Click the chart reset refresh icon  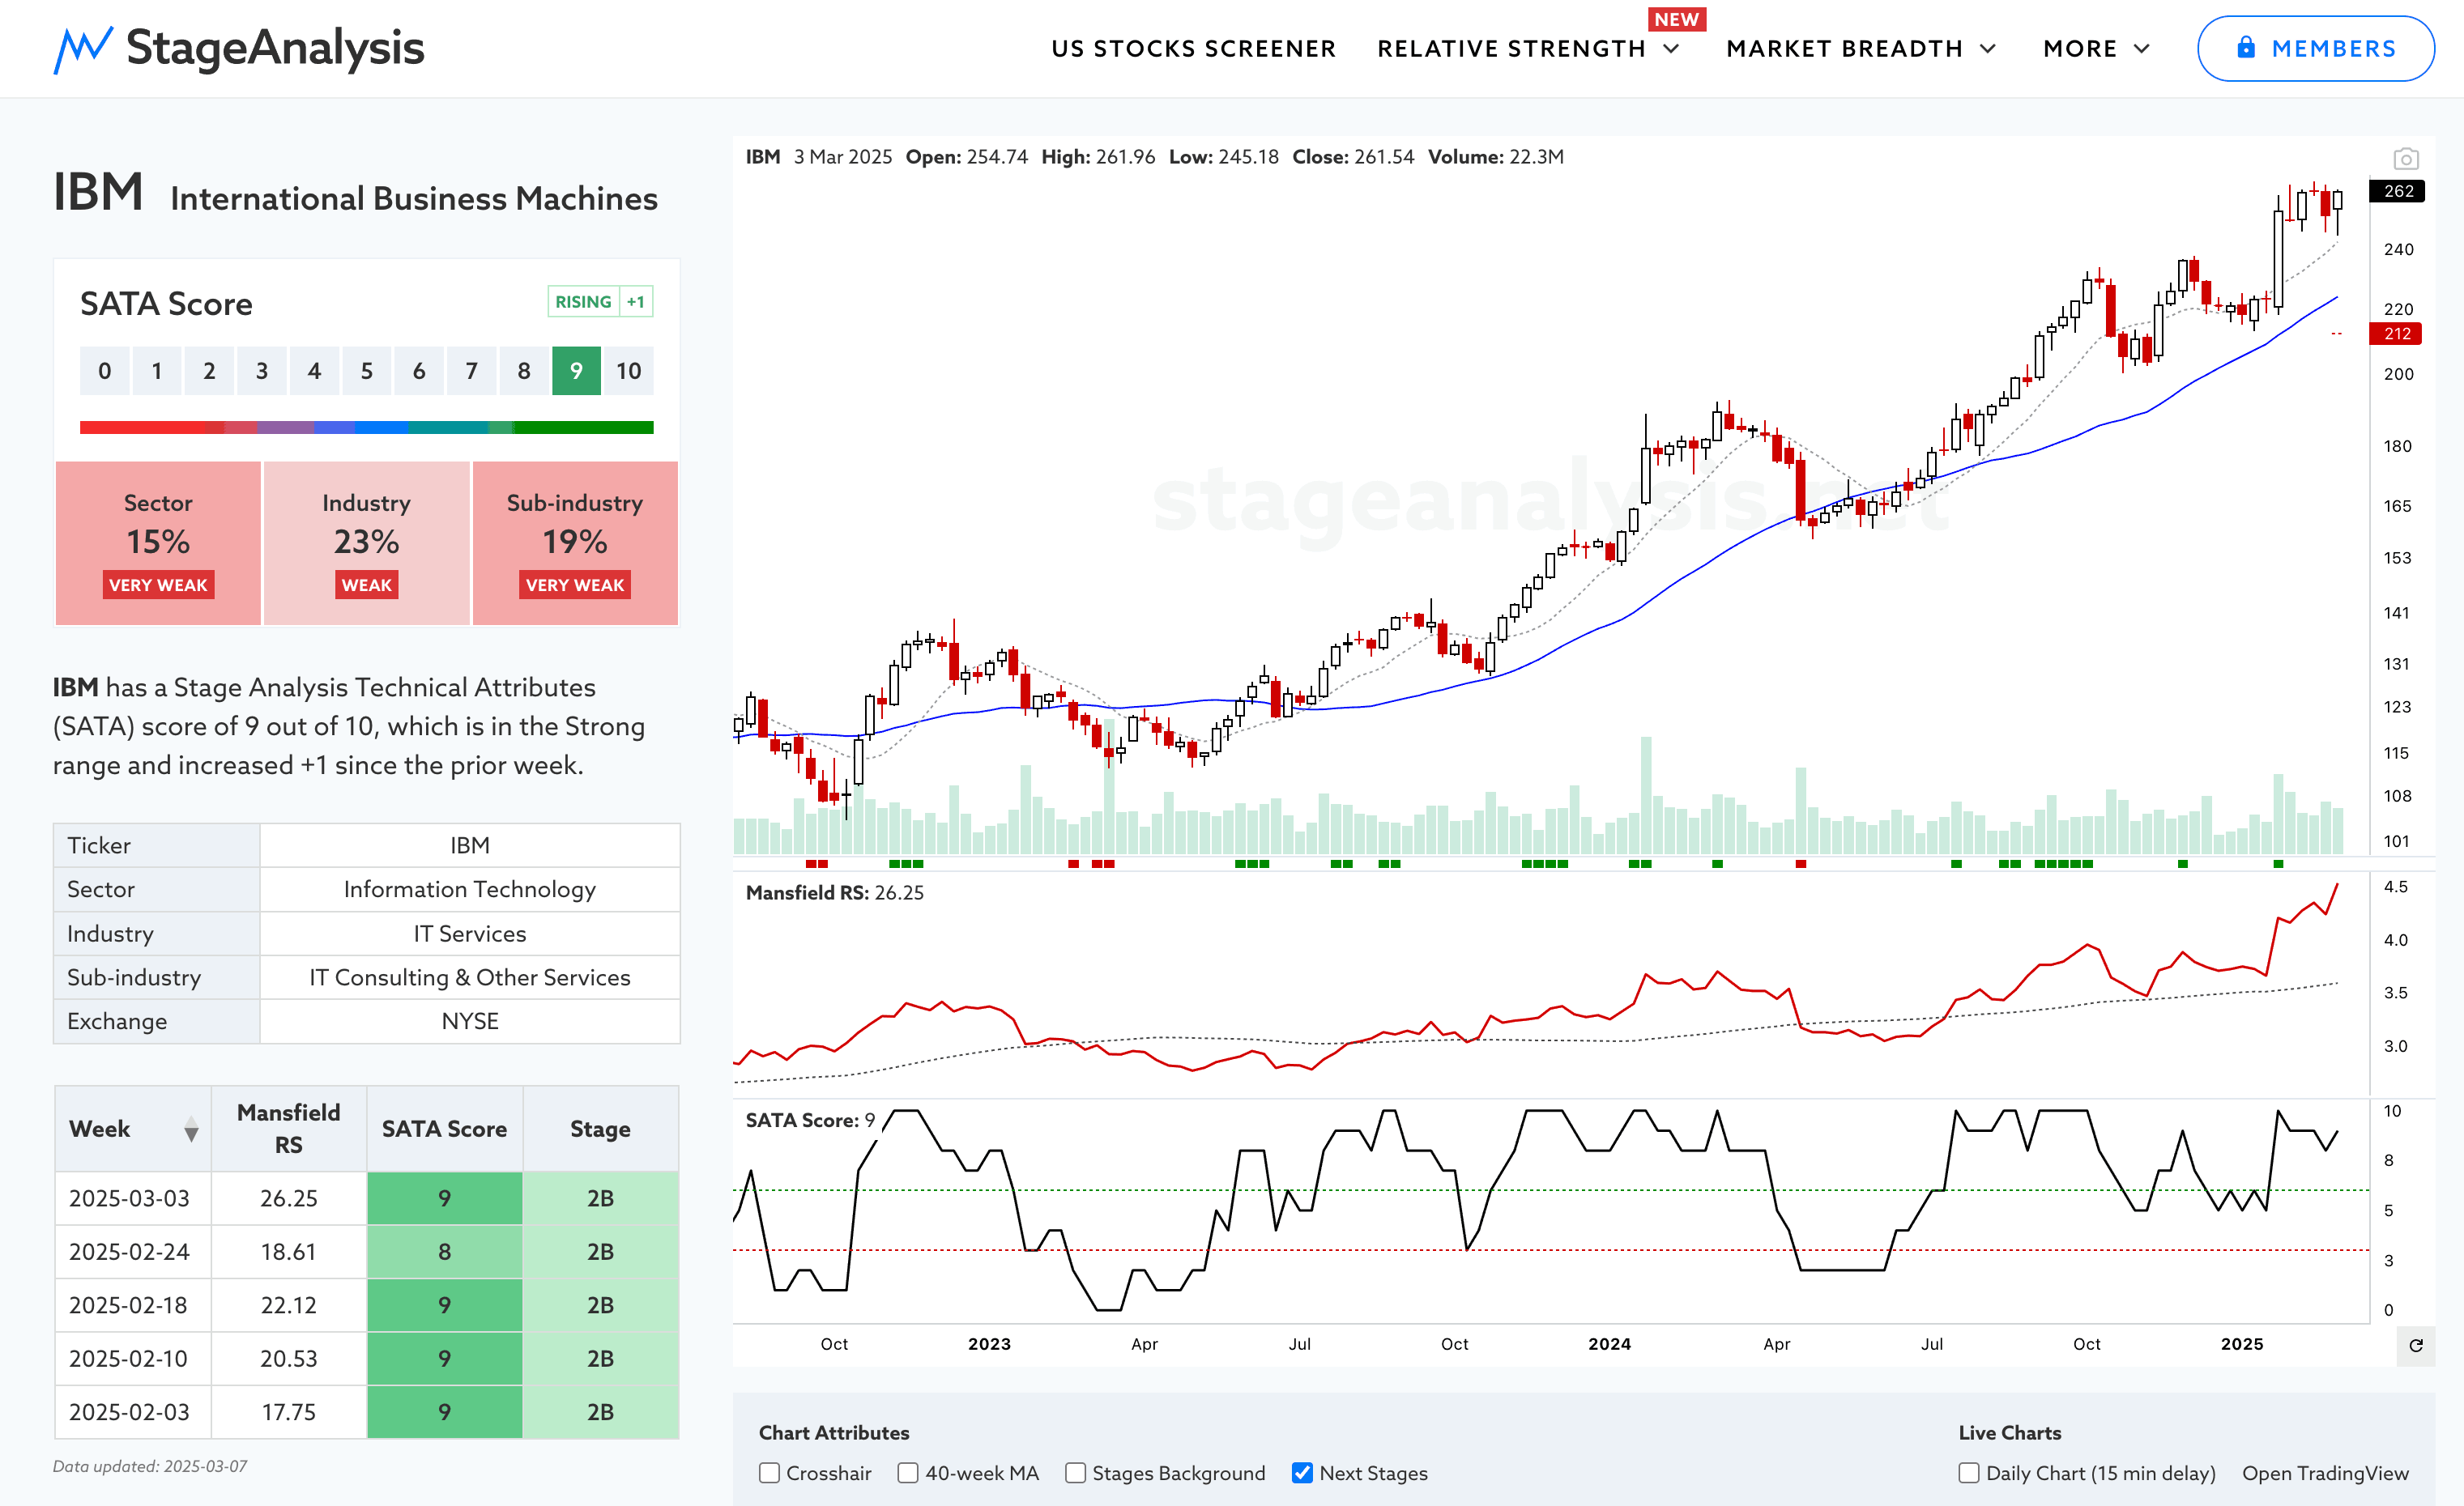[x=2415, y=1345]
